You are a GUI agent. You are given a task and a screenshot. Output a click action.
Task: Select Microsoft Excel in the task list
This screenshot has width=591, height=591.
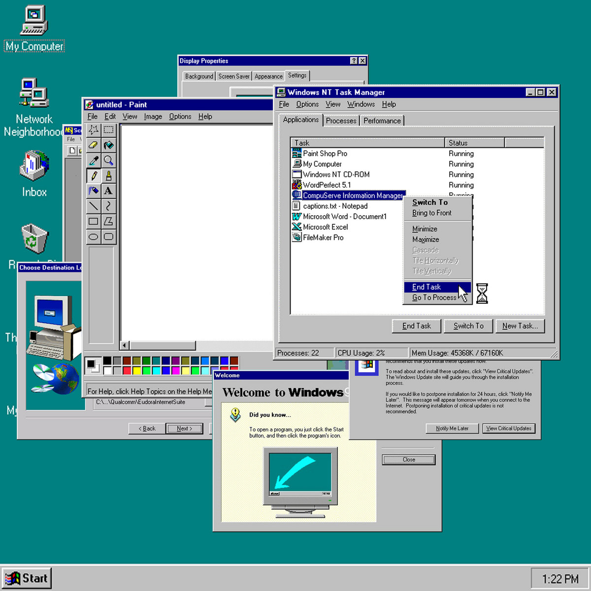coord(325,227)
